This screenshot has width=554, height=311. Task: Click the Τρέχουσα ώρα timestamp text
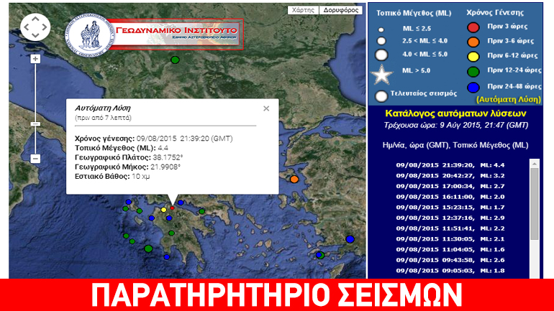[455, 126]
